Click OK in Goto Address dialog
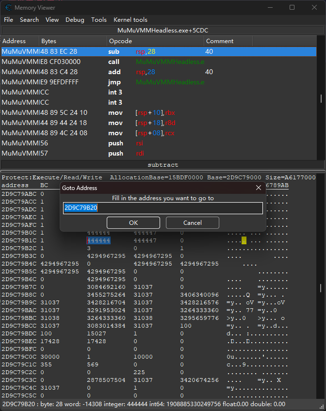326x411 pixels. pos(133,222)
